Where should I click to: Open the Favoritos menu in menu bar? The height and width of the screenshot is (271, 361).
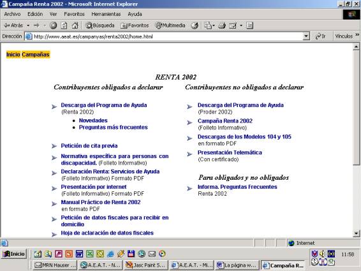coord(74,14)
